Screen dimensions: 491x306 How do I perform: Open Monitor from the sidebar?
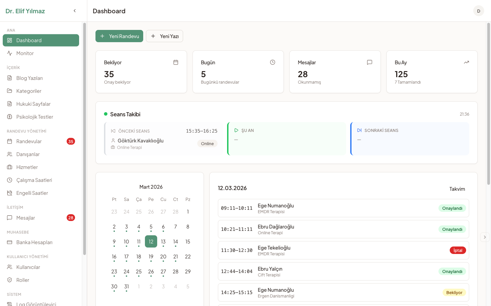pyautogui.click(x=25, y=53)
